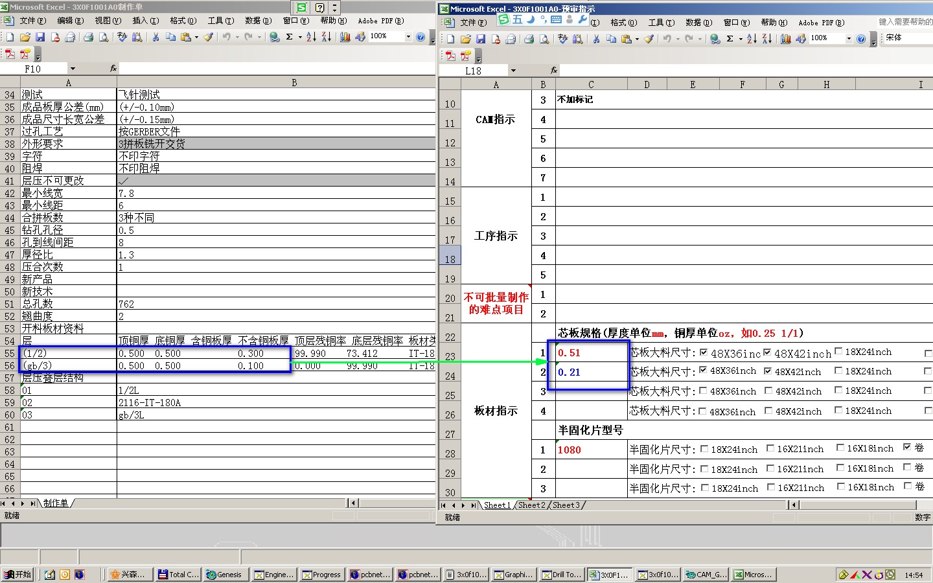Click font name box 宋体 in right window
This screenshot has height=583, width=933.
(908, 38)
